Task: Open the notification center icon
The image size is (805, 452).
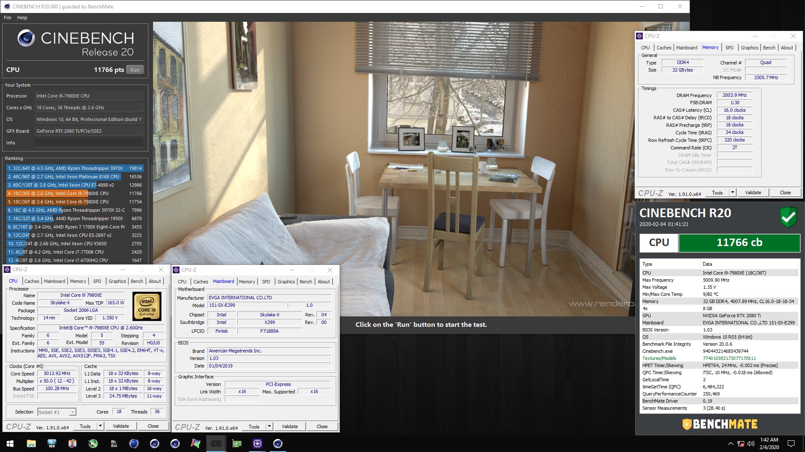Action: [791, 444]
